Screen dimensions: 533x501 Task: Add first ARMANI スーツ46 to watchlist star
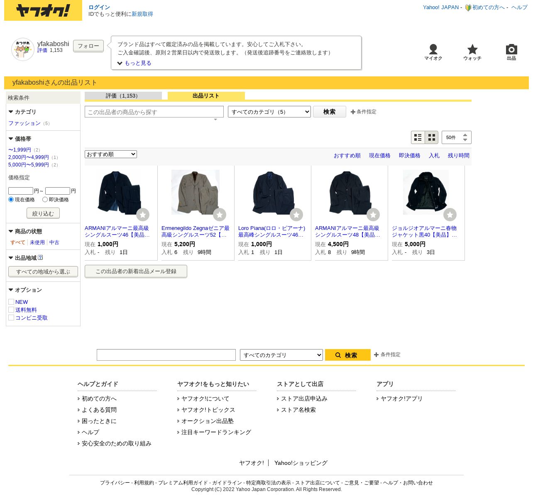click(143, 215)
